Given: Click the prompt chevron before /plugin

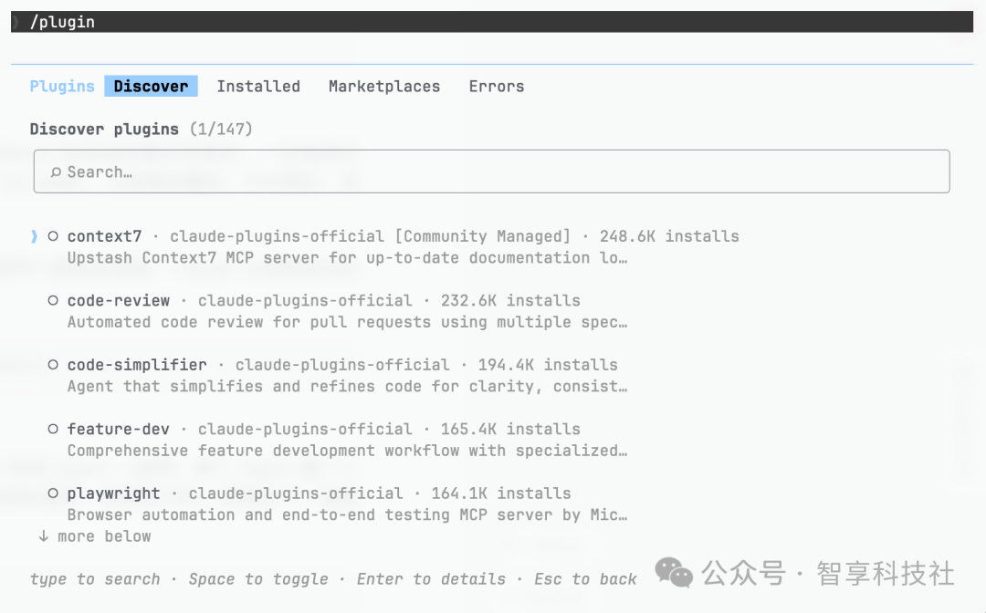Looking at the screenshot, I should [x=16, y=22].
